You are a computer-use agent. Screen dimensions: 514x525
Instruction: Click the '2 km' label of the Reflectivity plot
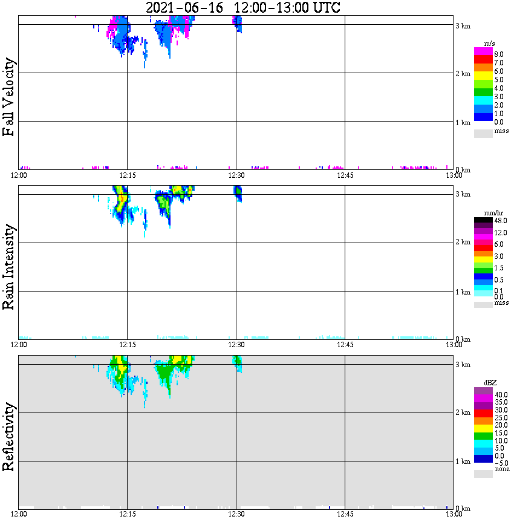[x=463, y=412]
